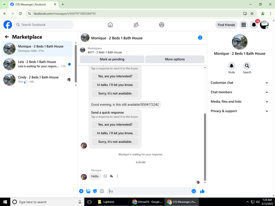Send lower 'Sorry, it's not available.' response
This screenshot has height=206, width=275.
tap(115, 142)
